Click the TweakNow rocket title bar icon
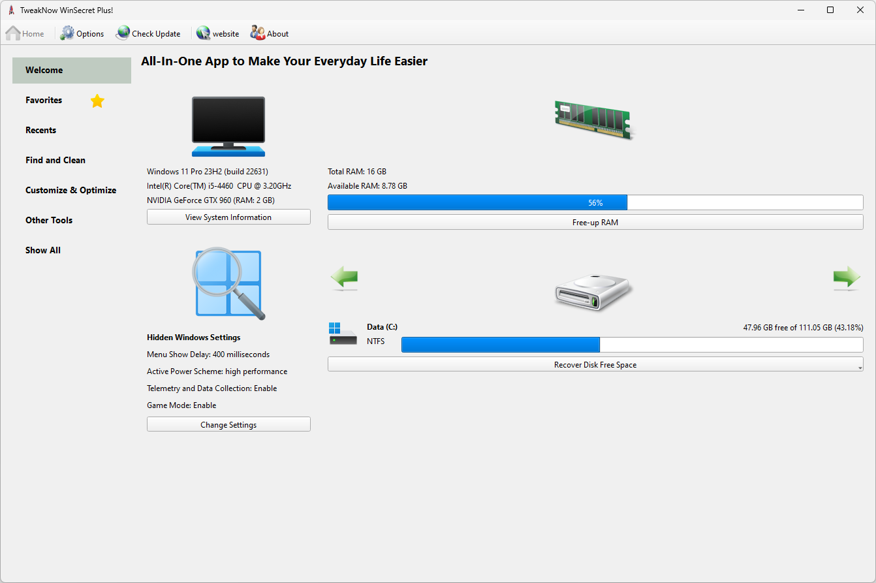876x583 pixels. point(11,10)
